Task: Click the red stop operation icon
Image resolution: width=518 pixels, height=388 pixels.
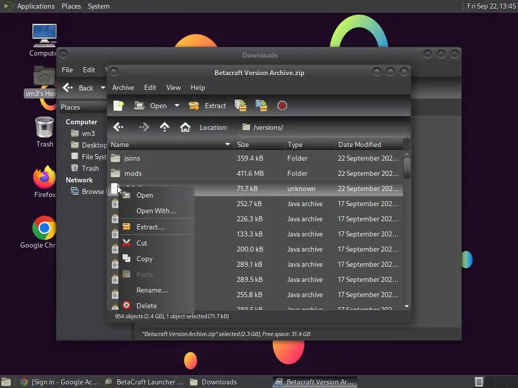Action: coord(282,106)
